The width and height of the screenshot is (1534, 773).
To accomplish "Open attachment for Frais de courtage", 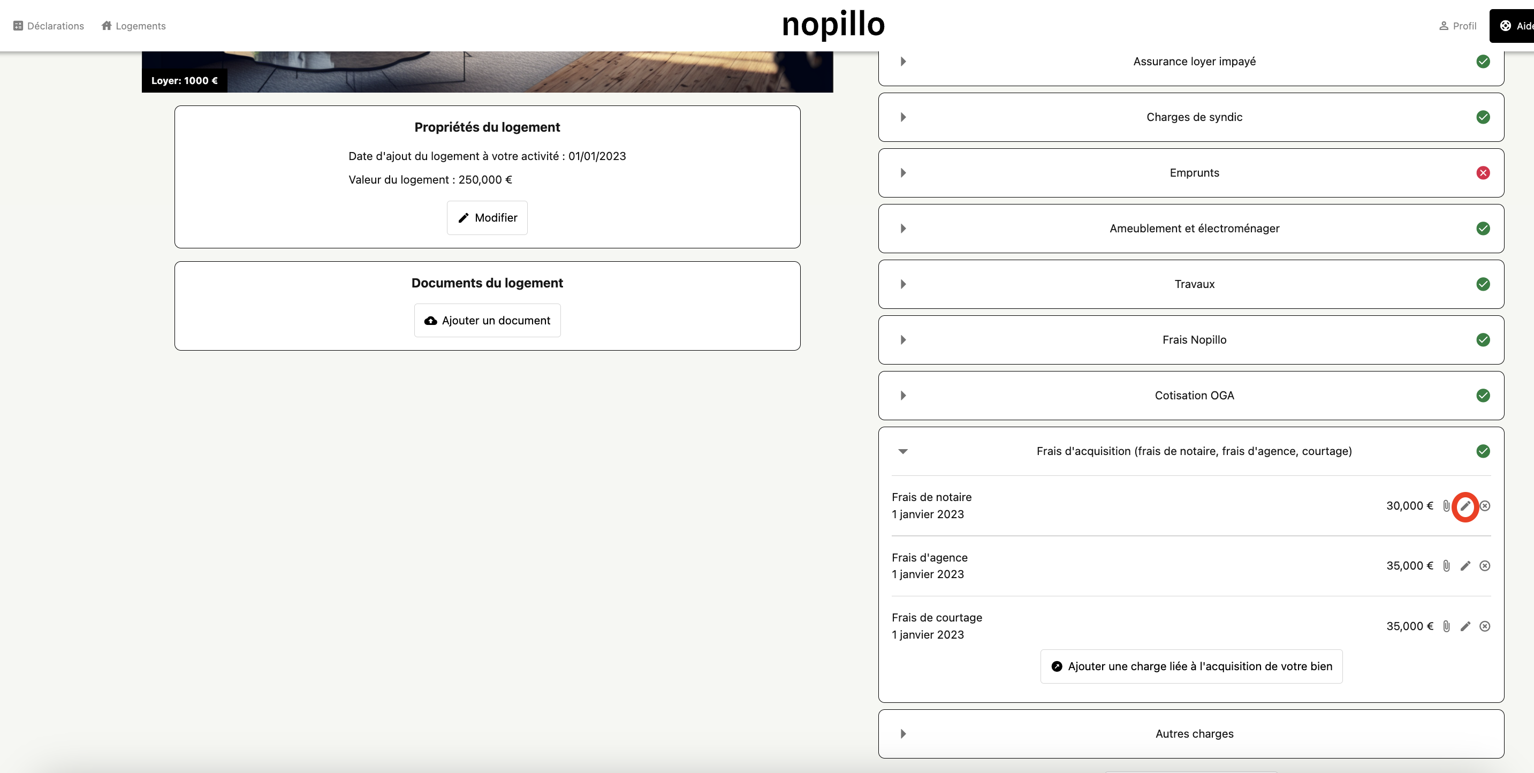I will (x=1446, y=626).
